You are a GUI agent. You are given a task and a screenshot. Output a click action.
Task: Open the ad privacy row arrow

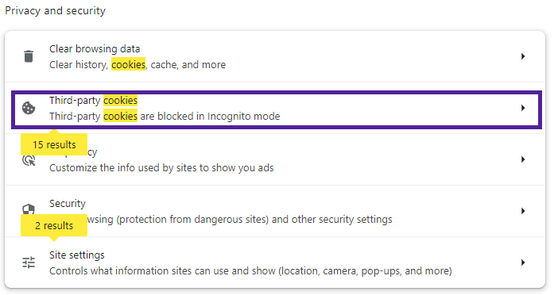point(523,159)
